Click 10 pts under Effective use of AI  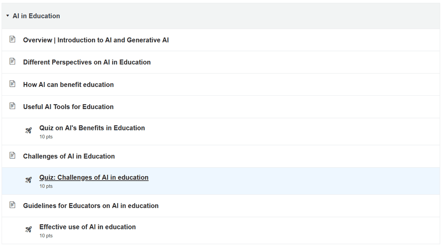coord(46,235)
